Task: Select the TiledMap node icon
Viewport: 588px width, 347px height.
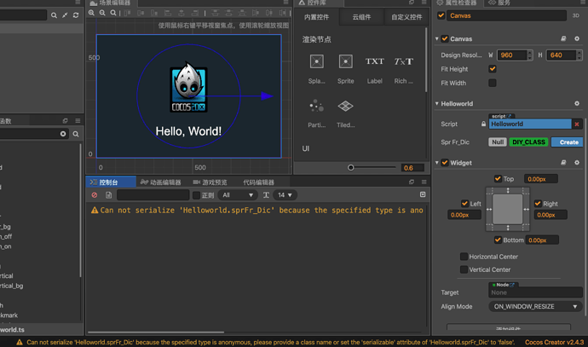Action: 345,107
